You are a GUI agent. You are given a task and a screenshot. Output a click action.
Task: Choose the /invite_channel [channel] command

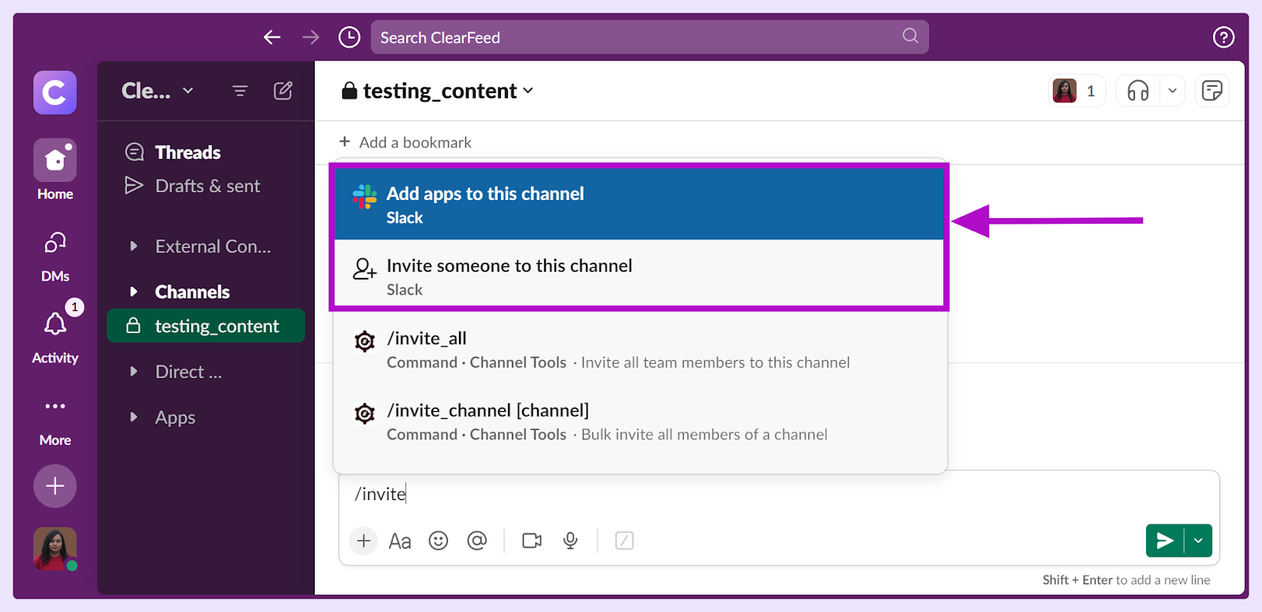640,421
